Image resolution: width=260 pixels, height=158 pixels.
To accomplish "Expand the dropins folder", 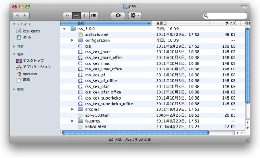I will pos(72,110).
